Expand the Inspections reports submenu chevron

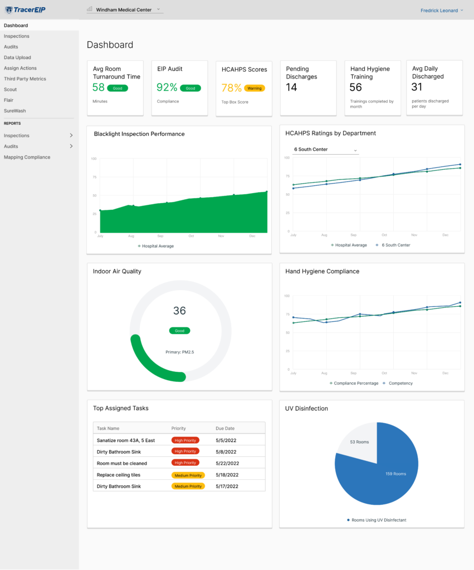(71, 136)
